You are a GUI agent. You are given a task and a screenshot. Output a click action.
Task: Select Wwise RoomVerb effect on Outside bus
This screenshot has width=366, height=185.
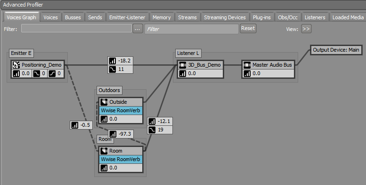121,110
